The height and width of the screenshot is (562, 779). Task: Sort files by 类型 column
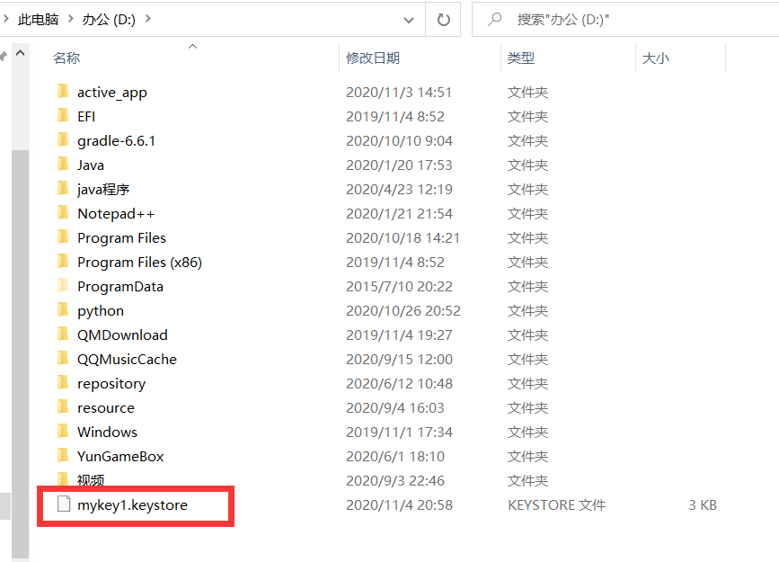(520, 58)
